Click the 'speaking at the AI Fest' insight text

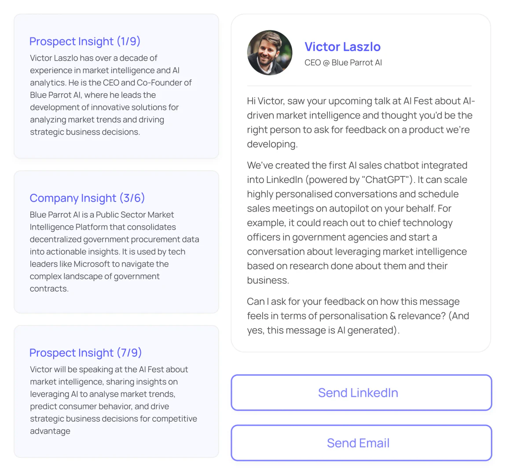113,400
